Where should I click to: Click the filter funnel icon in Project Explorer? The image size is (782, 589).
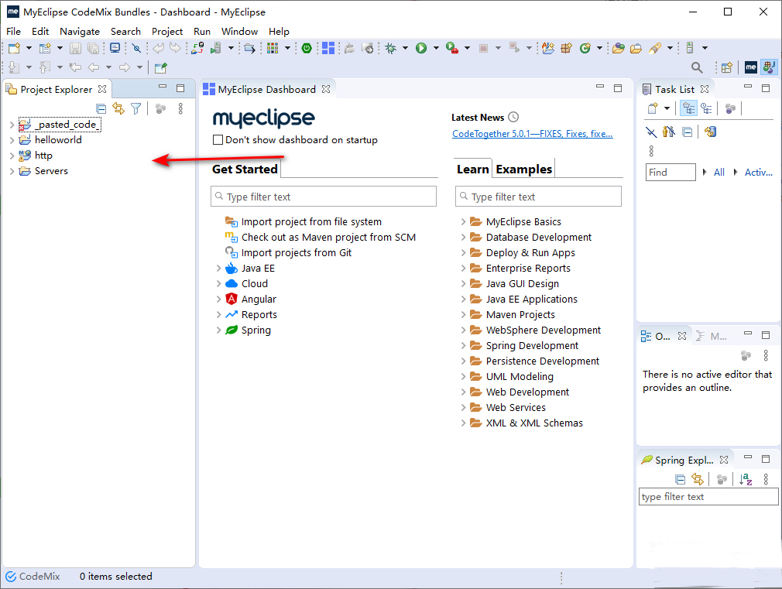point(136,109)
